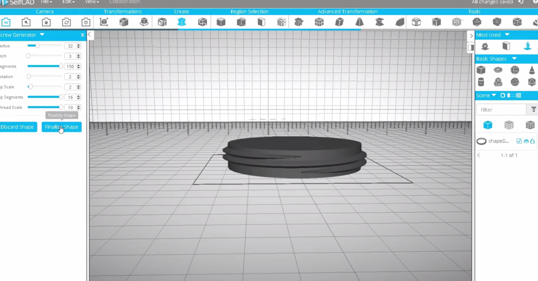Select the shapeG object row thumbnail

(x=481, y=141)
